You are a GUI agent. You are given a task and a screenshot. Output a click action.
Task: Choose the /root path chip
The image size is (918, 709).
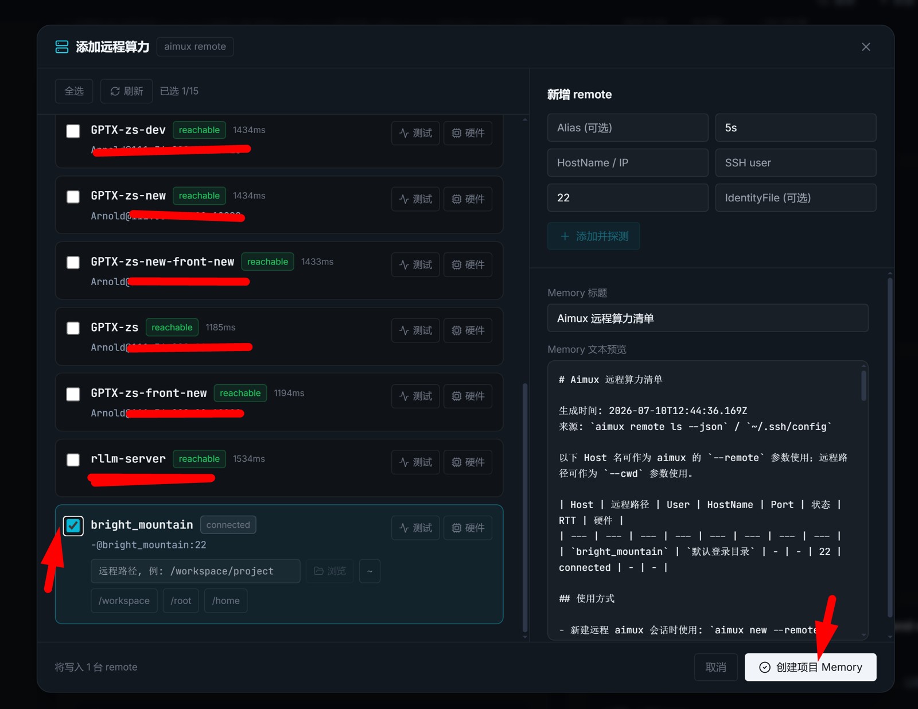181,601
